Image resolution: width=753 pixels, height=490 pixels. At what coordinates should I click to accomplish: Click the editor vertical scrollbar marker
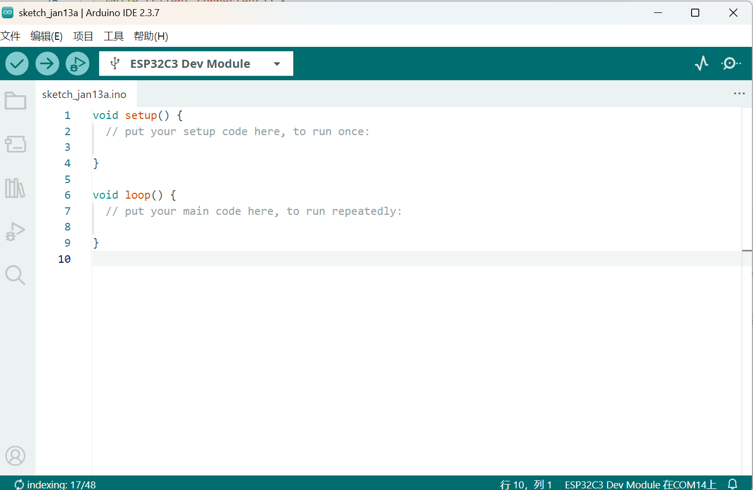747,250
